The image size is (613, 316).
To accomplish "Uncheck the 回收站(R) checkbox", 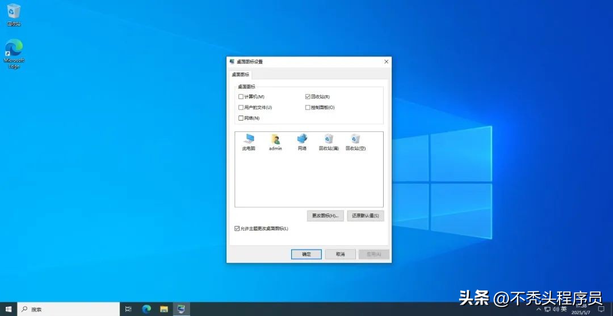I will point(308,97).
